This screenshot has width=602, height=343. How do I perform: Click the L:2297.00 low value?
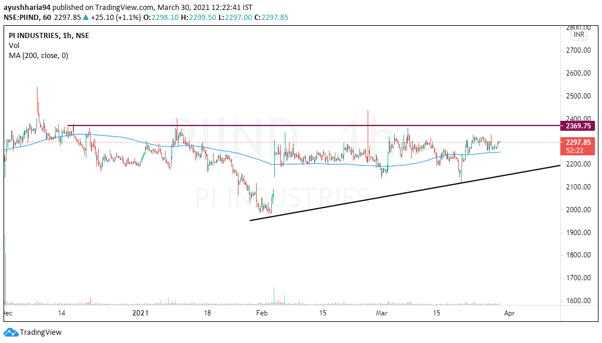pos(236,17)
